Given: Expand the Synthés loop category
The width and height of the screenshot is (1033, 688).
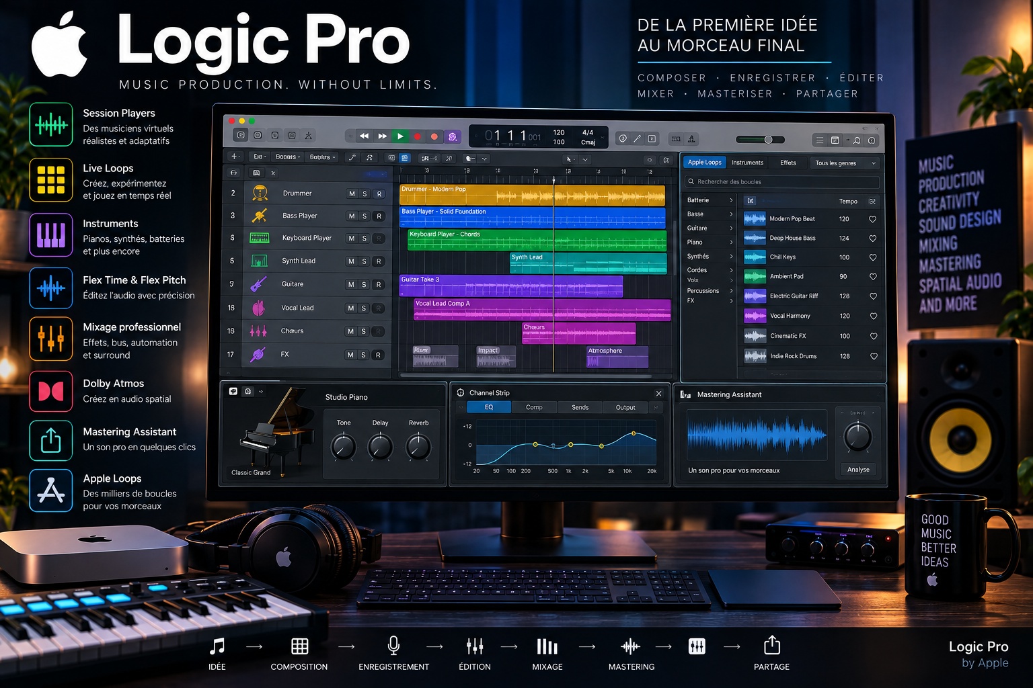Looking at the screenshot, I should coord(731,257).
